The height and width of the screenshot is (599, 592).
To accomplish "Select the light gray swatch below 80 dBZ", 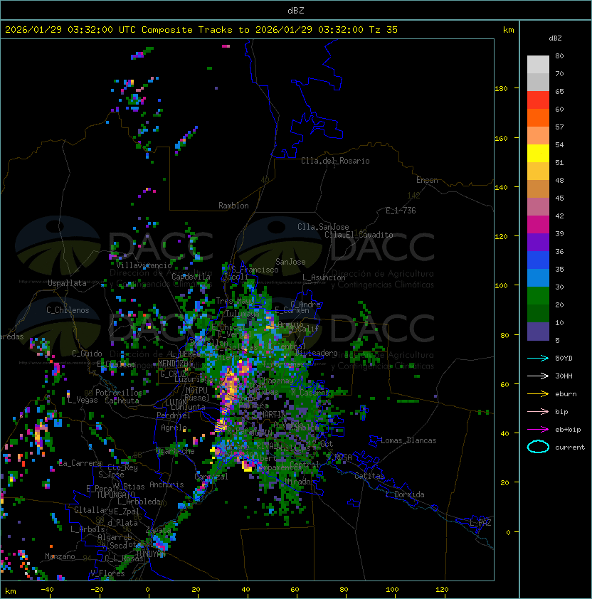I will 538,65.
